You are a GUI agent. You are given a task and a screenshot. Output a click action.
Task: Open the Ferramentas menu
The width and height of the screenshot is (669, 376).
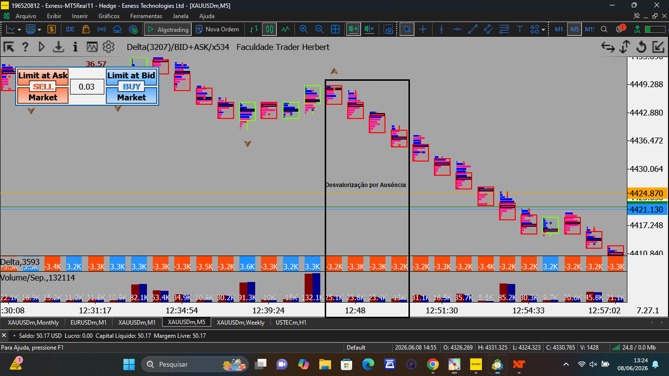pyautogui.click(x=146, y=16)
